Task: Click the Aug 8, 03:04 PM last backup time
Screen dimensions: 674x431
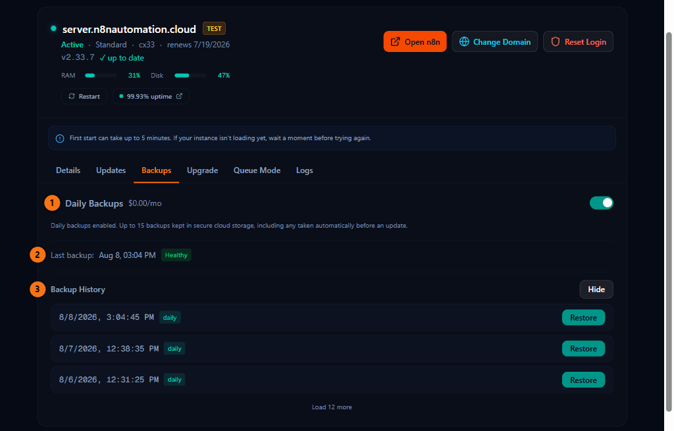Action: click(127, 255)
